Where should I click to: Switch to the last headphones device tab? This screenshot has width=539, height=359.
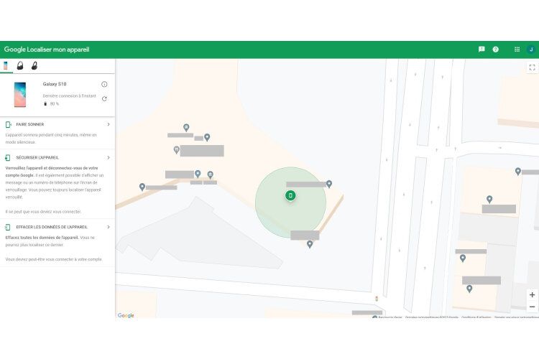tap(34, 65)
